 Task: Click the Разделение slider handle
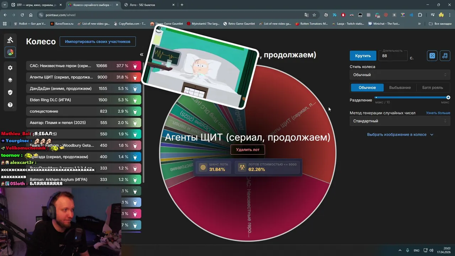[x=448, y=97]
